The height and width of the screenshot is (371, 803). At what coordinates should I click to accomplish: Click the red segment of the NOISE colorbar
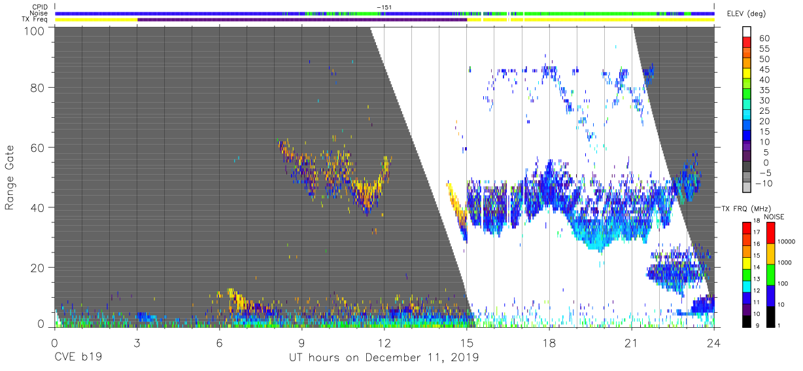pyautogui.click(x=771, y=233)
